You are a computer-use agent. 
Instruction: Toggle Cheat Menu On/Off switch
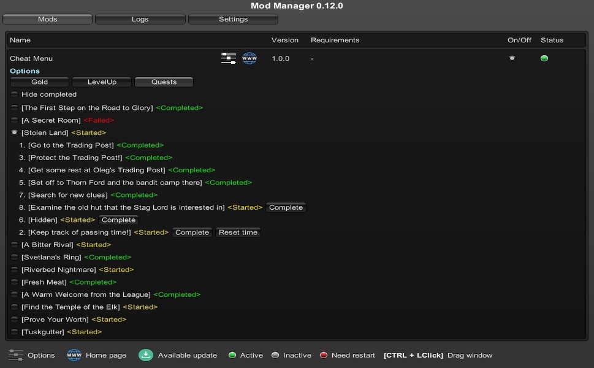[x=512, y=58]
